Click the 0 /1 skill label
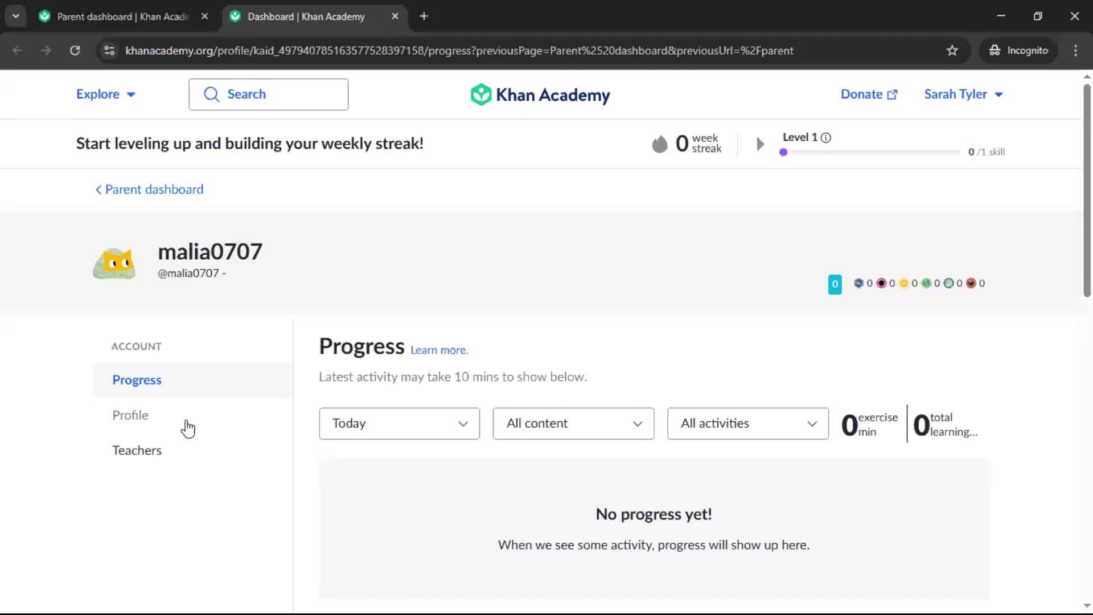The width and height of the screenshot is (1093, 615). tap(987, 152)
